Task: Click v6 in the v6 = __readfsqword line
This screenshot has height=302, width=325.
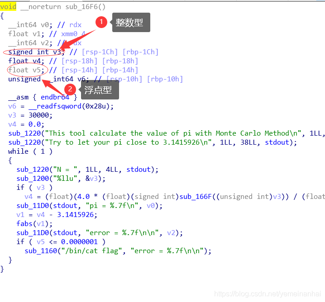Action: [12, 106]
